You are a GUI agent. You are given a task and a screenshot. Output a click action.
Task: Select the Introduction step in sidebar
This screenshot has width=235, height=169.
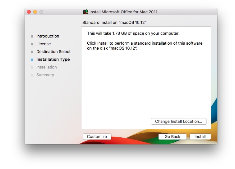tap(48, 36)
